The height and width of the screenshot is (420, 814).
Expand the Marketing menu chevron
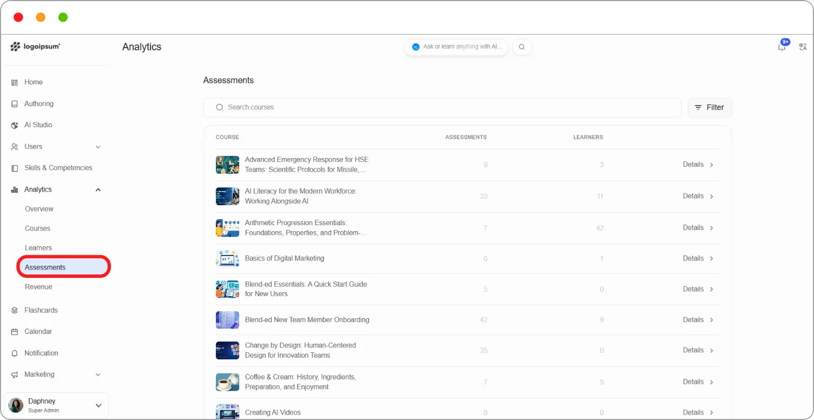98,375
